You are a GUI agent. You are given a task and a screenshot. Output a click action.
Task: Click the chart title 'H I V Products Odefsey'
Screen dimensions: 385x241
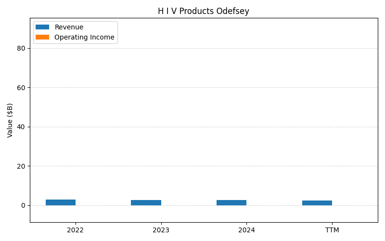pyautogui.click(x=203, y=11)
